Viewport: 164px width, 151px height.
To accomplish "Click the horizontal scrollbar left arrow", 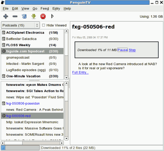I will coord(3,143).
